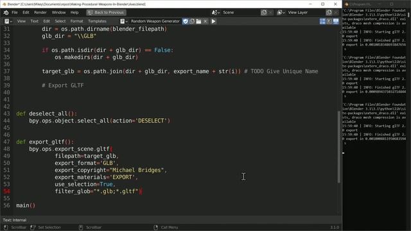Viewport: 411px width, 231px height.
Task: Open the Render menu
Action: tap(40, 12)
